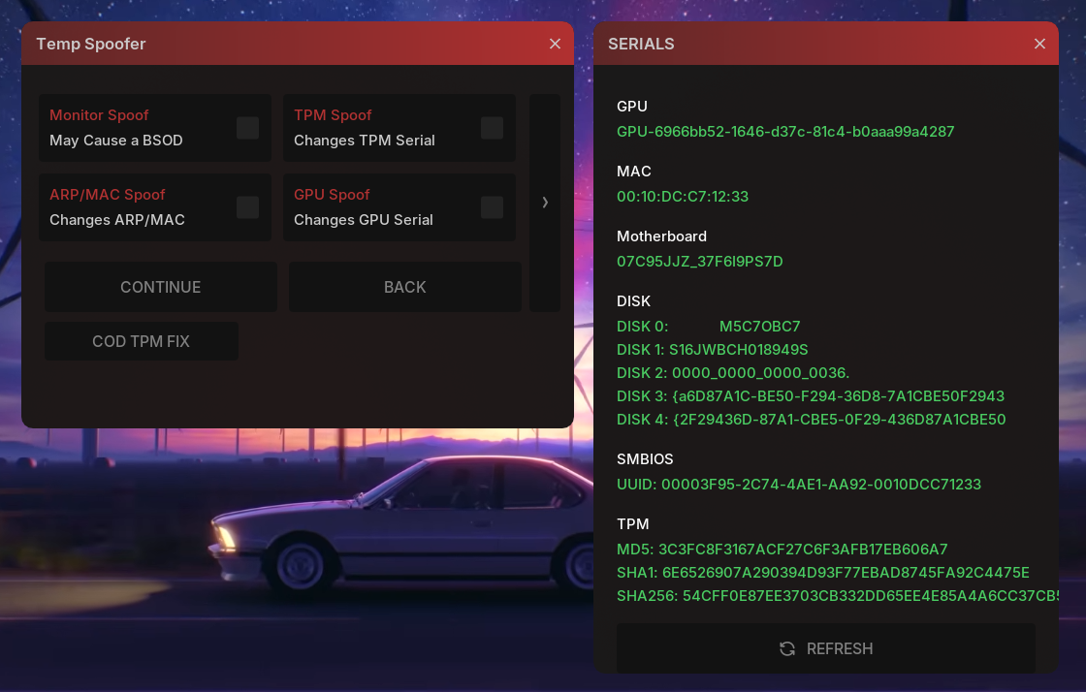
Task: Click the DISK 4 serial row
Action: [x=811, y=420]
